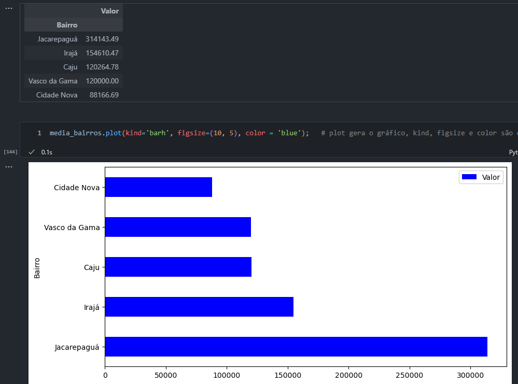Click the green execution success checkmark
Image resolution: width=518 pixels, height=384 pixels.
[32, 152]
